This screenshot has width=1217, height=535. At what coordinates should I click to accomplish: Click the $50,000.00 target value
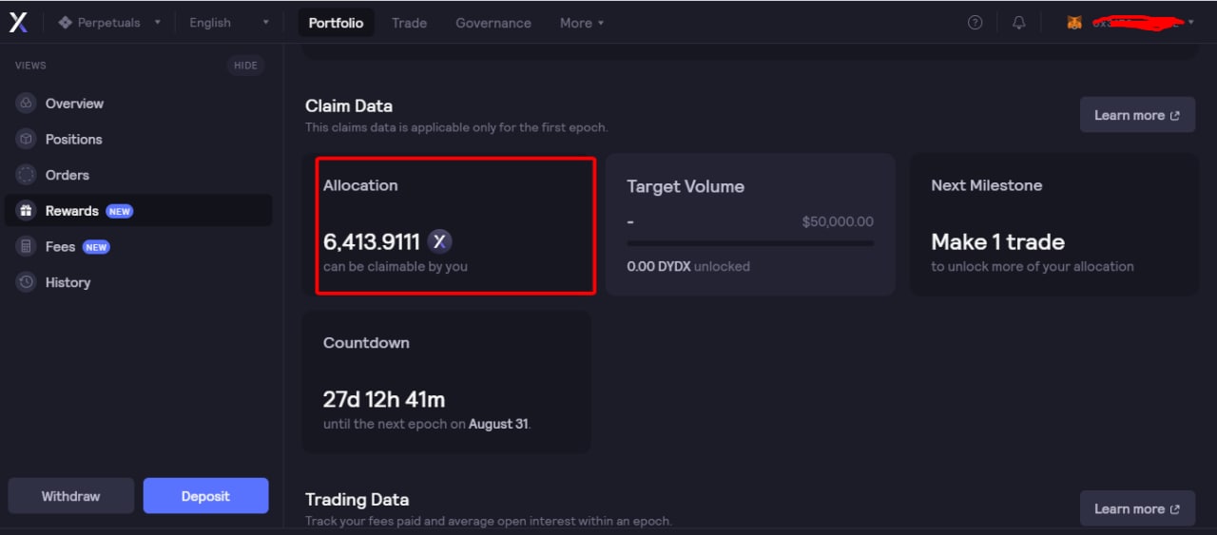point(838,221)
